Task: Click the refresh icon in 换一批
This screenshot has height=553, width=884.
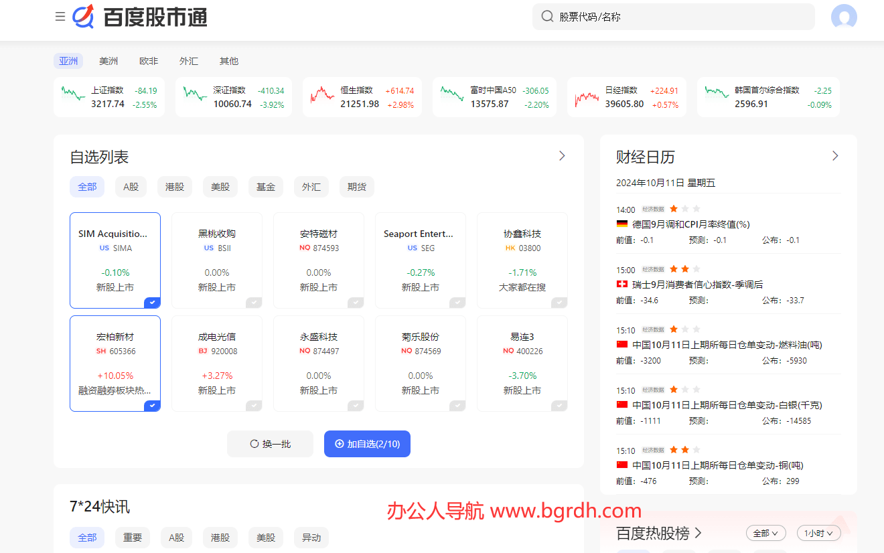Action: pyautogui.click(x=254, y=444)
